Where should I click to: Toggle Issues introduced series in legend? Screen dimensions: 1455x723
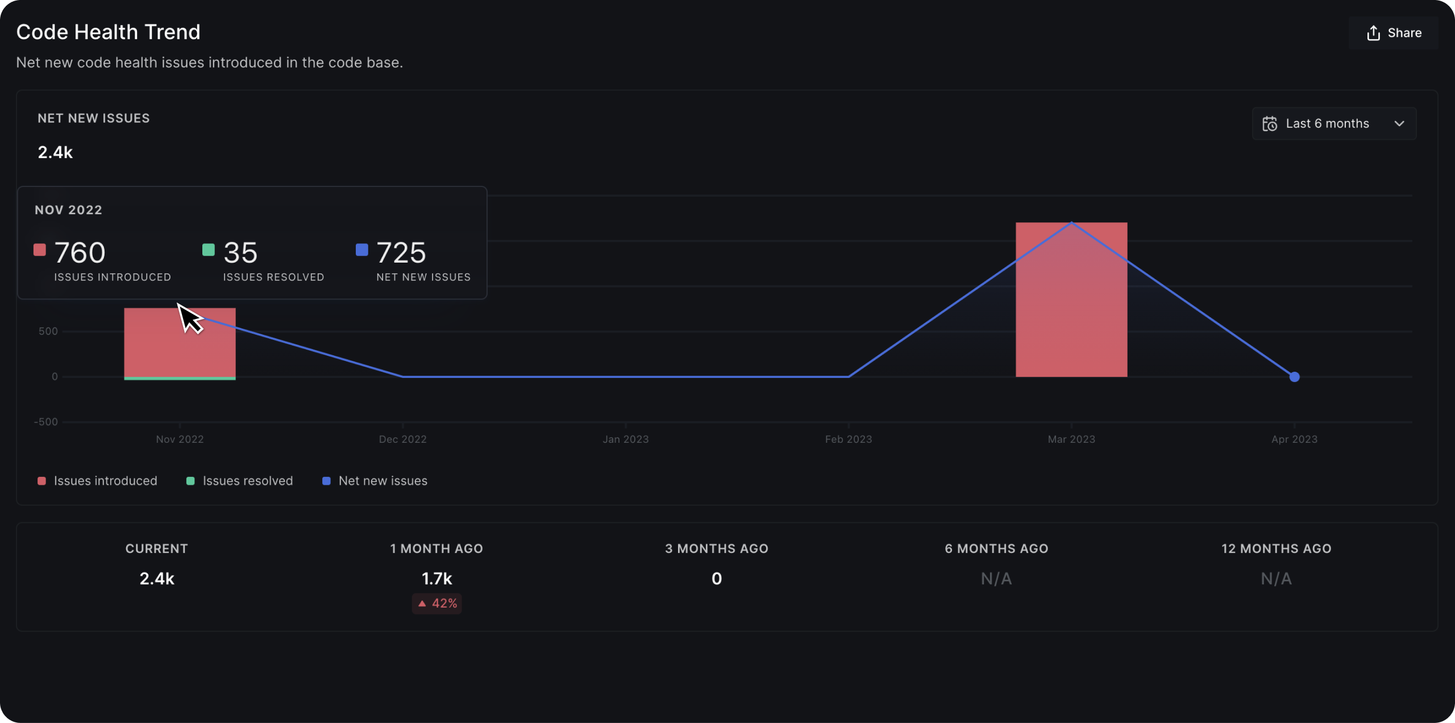click(x=105, y=481)
